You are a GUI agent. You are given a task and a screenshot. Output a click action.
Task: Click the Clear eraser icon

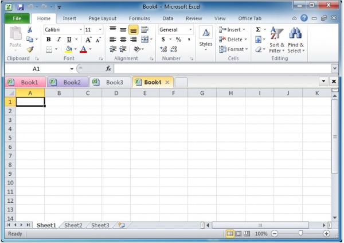click(x=258, y=49)
